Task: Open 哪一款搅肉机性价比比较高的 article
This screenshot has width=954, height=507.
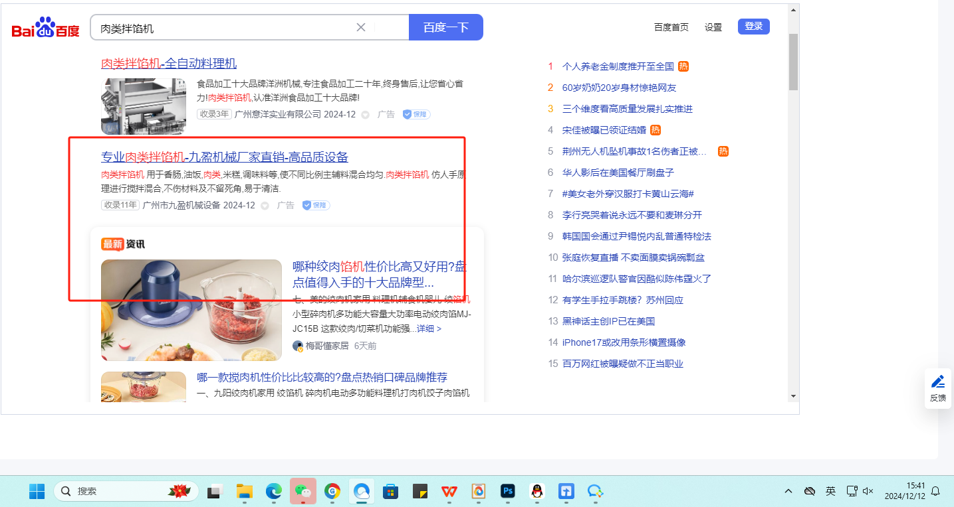Action: 322,378
